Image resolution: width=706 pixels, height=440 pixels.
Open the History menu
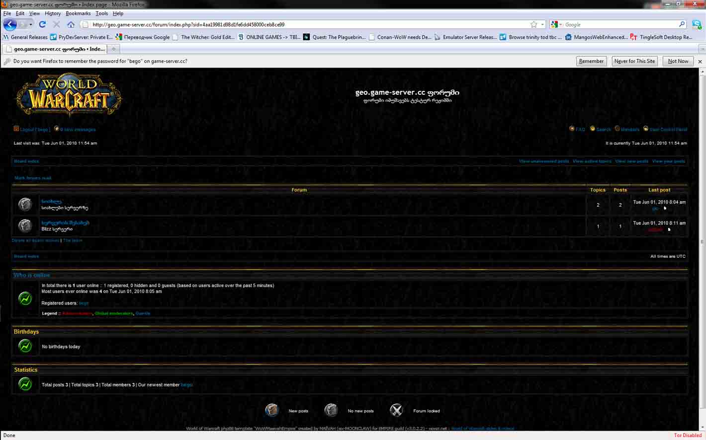tap(53, 13)
